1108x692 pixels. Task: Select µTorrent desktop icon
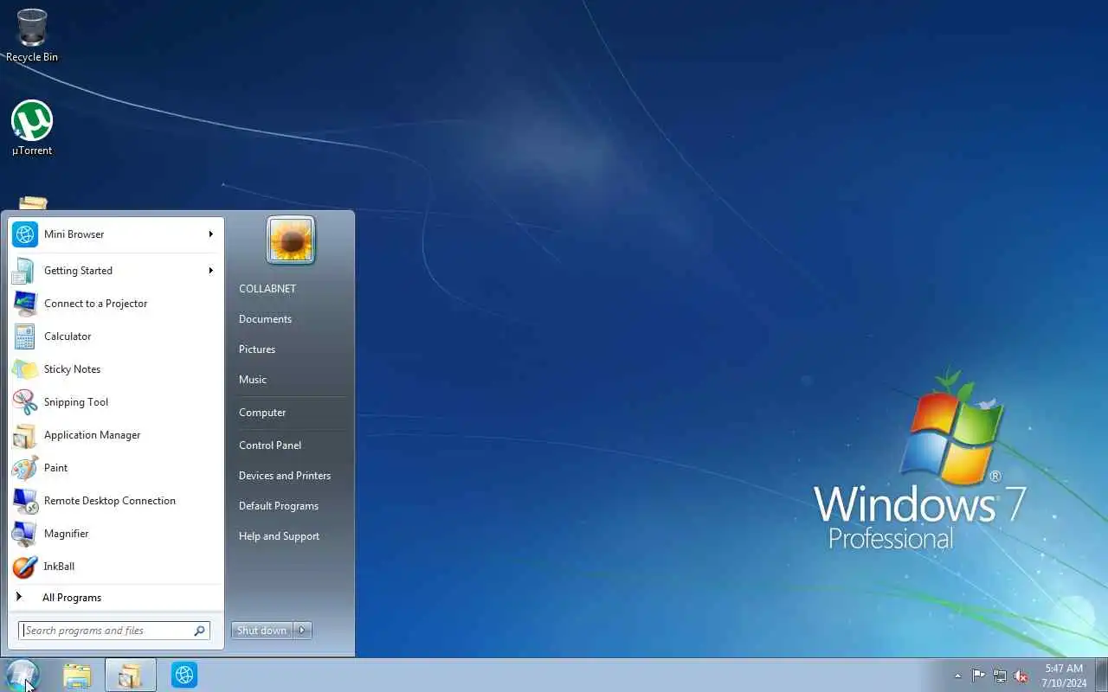point(32,128)
